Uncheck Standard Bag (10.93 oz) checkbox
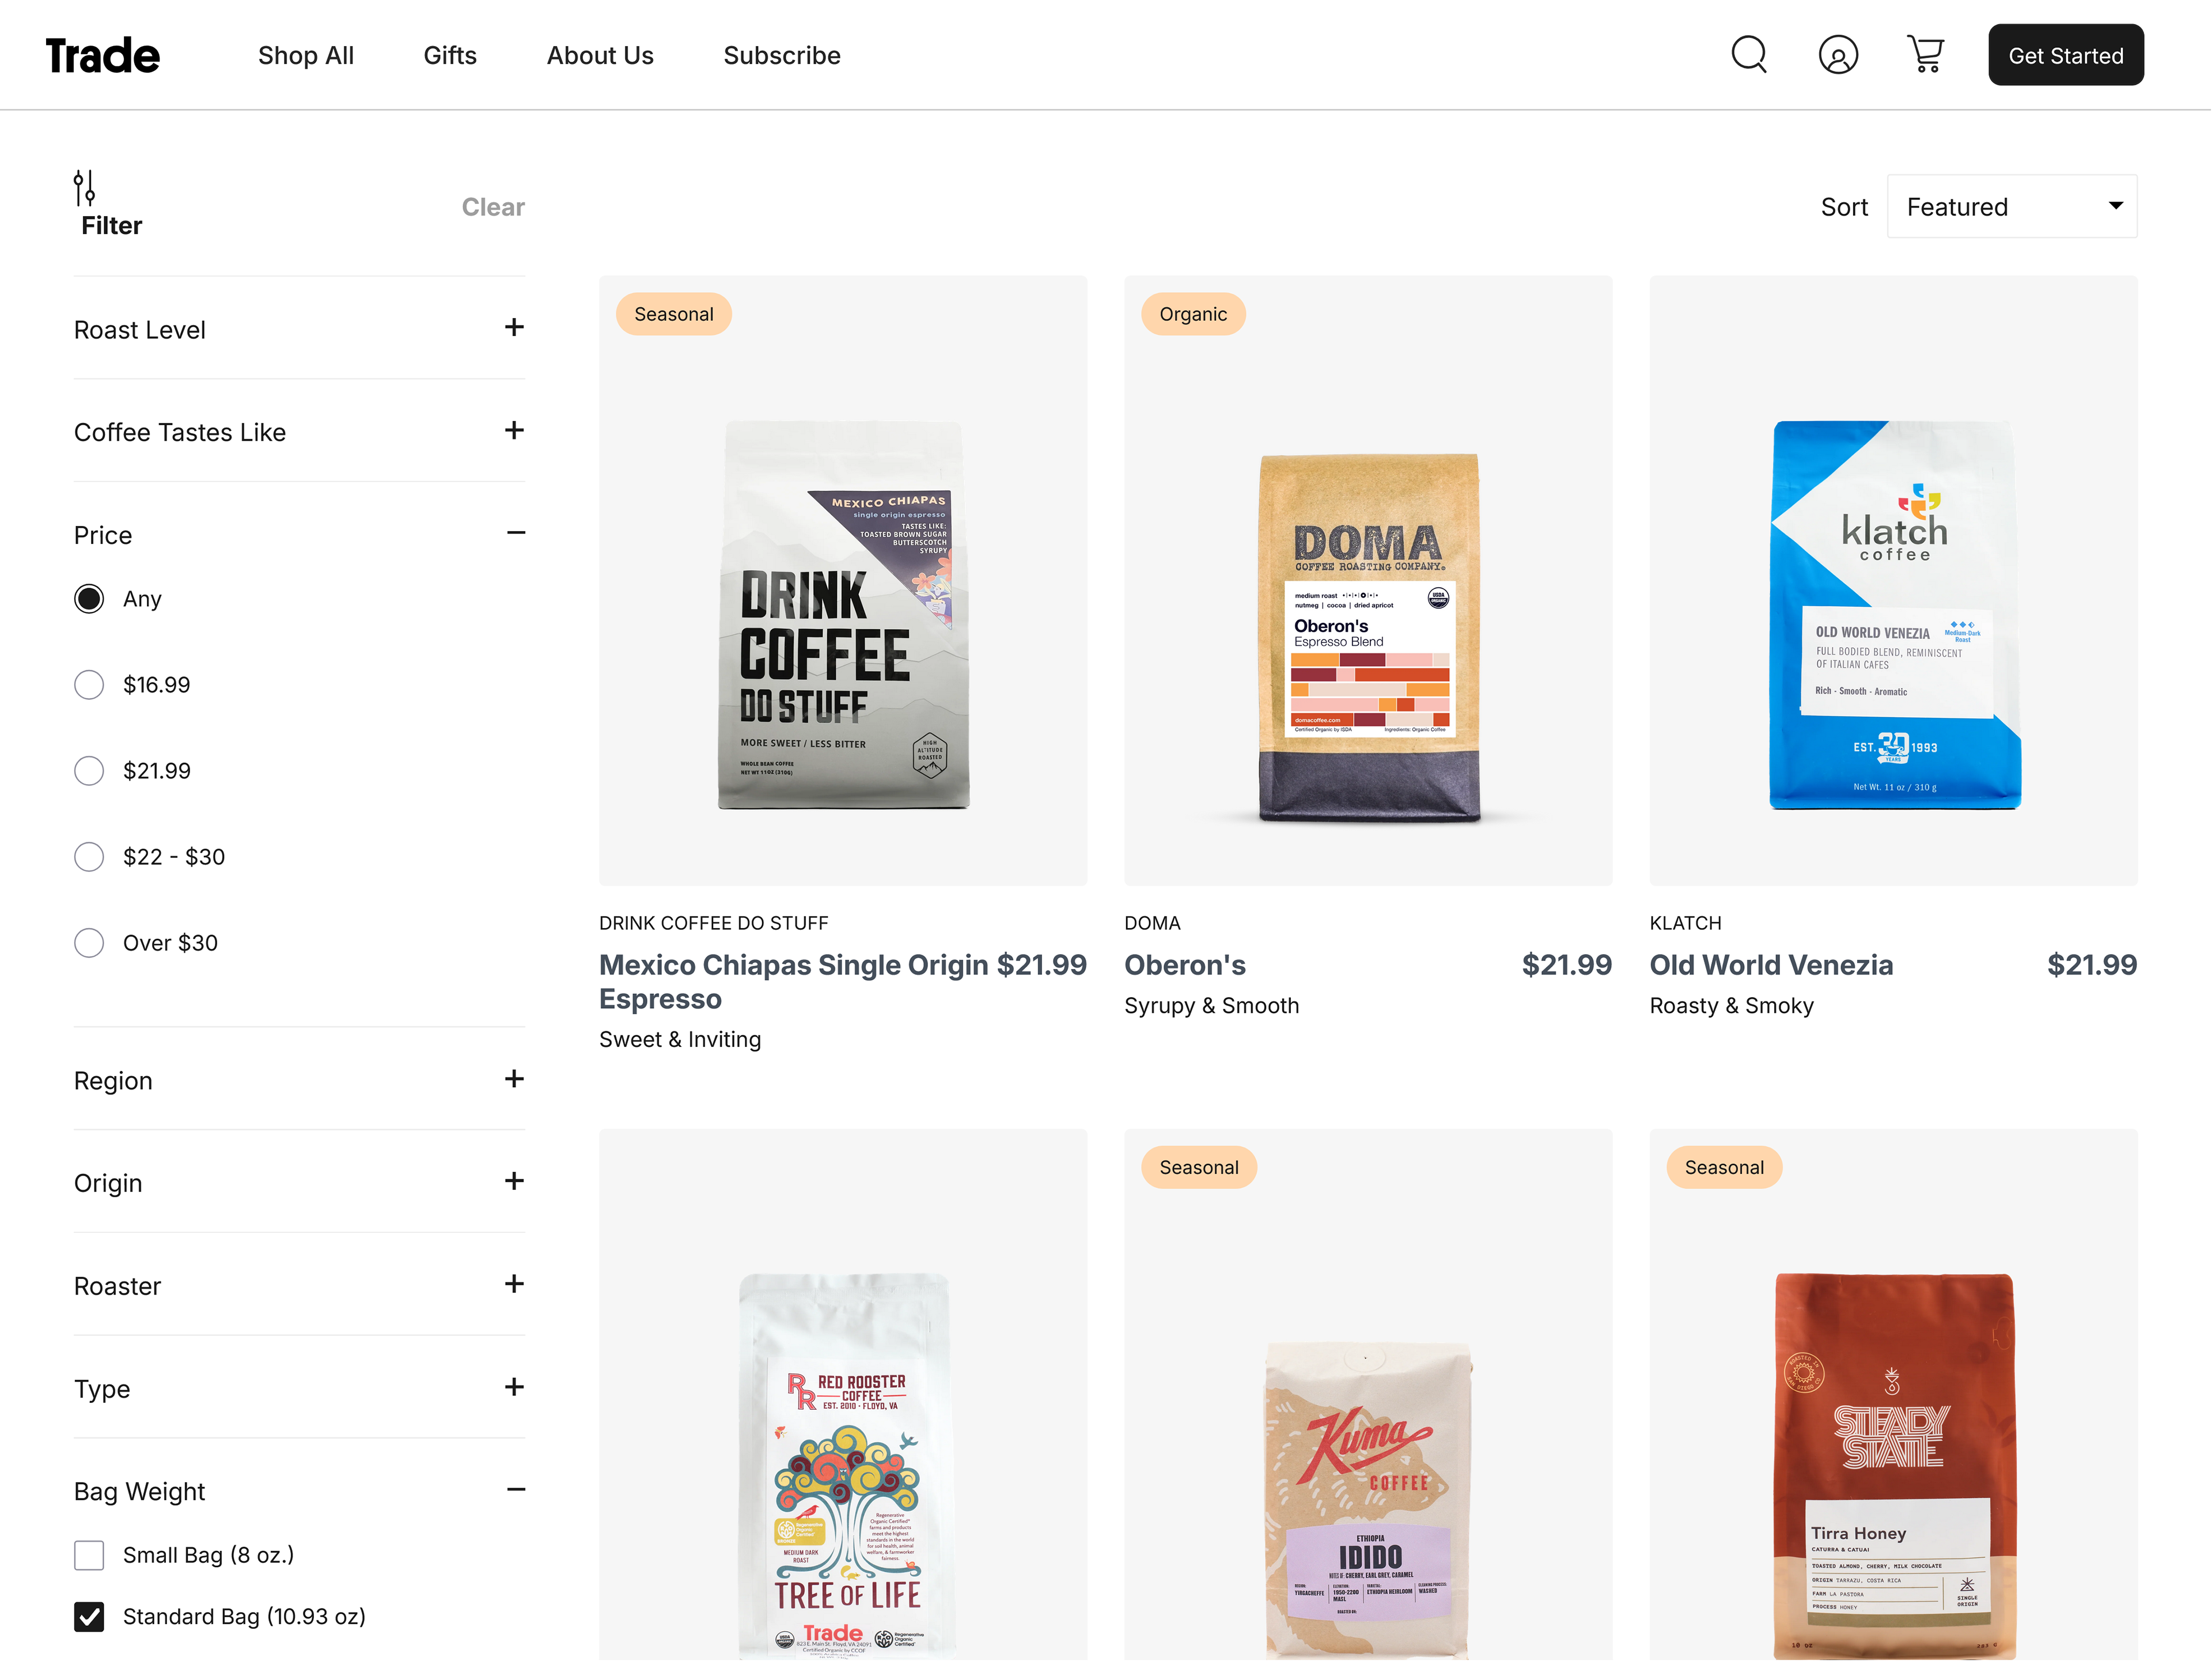The width and height of the screenshot is (2212, 1661). (89, 1616)
